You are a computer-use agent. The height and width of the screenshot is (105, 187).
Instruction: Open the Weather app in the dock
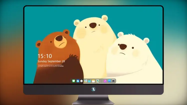[x=78, y=81]
